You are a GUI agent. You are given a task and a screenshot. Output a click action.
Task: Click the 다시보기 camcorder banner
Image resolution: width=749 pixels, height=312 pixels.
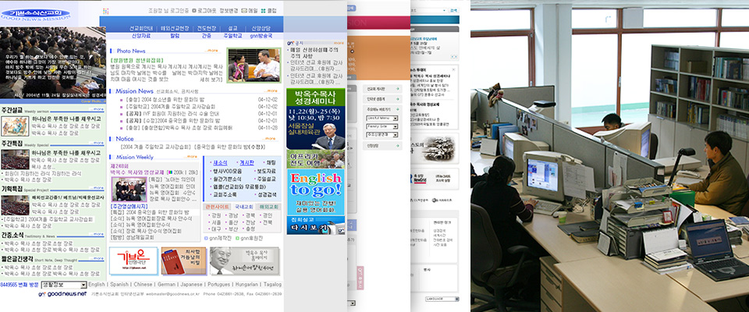[x=315, y=225]
